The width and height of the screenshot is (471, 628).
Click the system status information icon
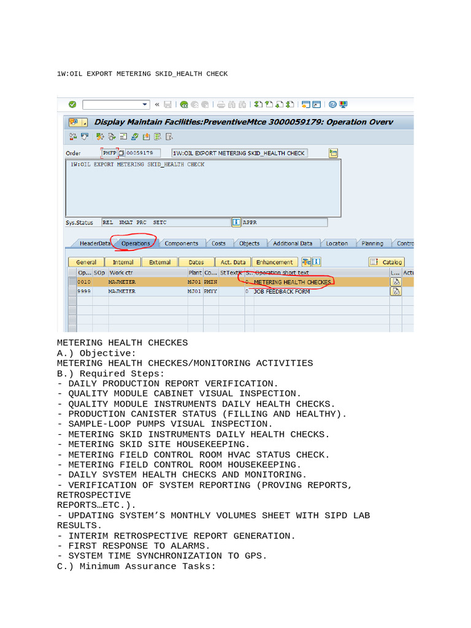(x=236, y=222)
